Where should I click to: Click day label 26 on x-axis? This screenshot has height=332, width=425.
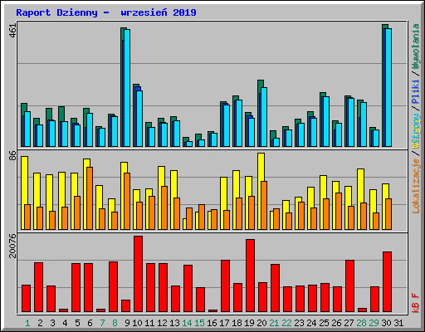tap(336, 323)
